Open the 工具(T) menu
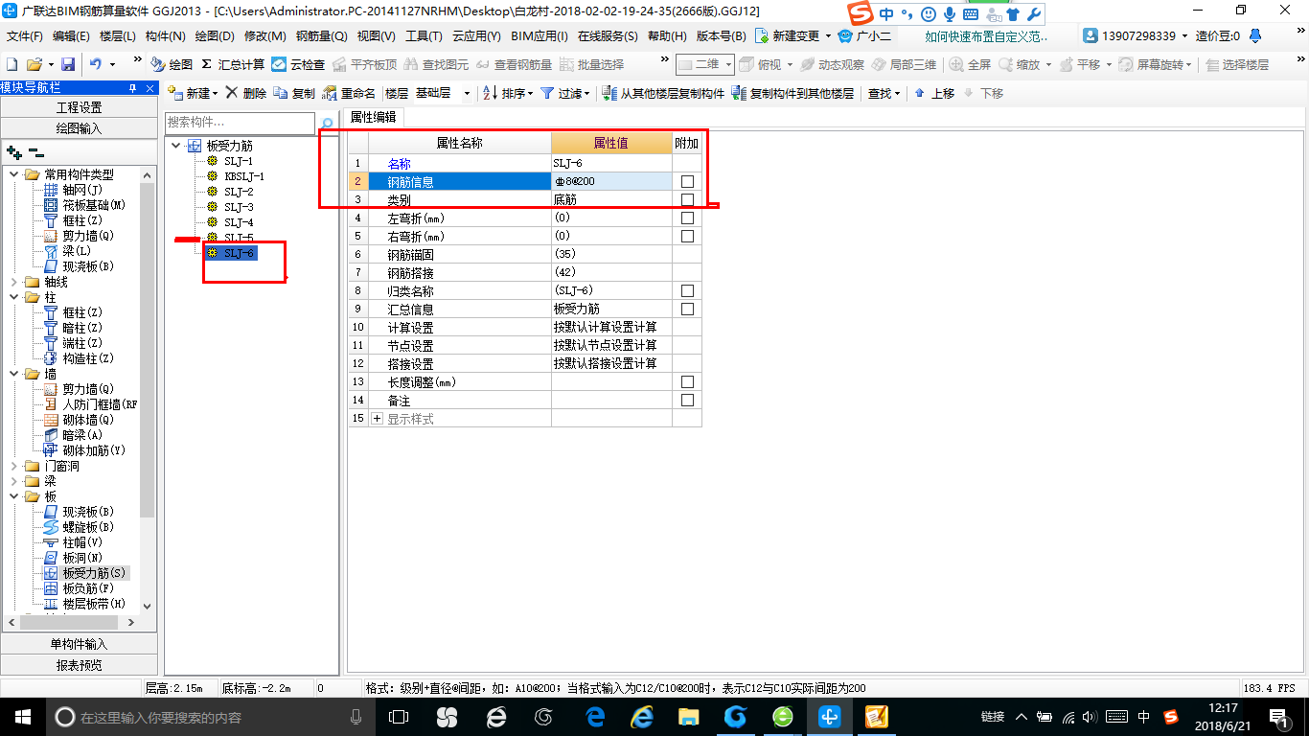This screenshot has height=736, width=1309. [x=424, y=36]
